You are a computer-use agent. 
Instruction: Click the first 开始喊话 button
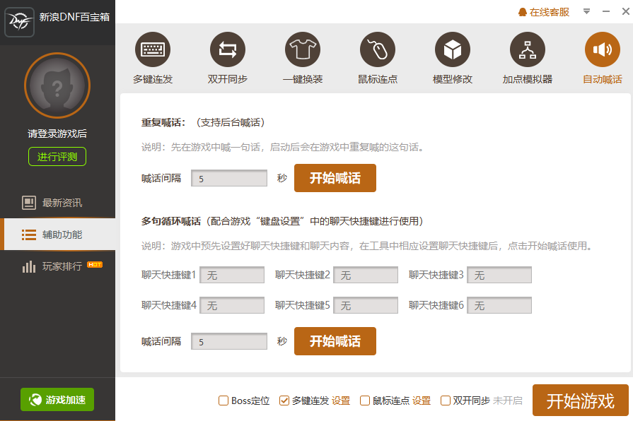(335, 178)
